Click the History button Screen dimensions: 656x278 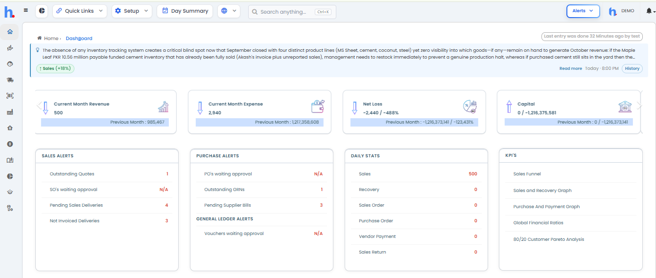point(632,68)
